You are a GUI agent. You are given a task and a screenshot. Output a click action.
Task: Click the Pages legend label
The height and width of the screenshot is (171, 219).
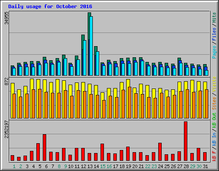click(x=214, y=52)
